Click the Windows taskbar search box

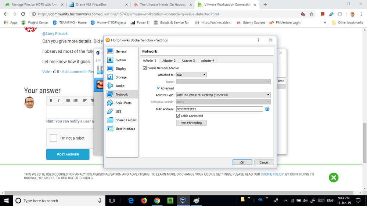coord(59,201)
